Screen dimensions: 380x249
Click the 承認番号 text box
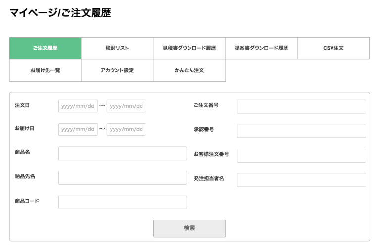point(301,131)
